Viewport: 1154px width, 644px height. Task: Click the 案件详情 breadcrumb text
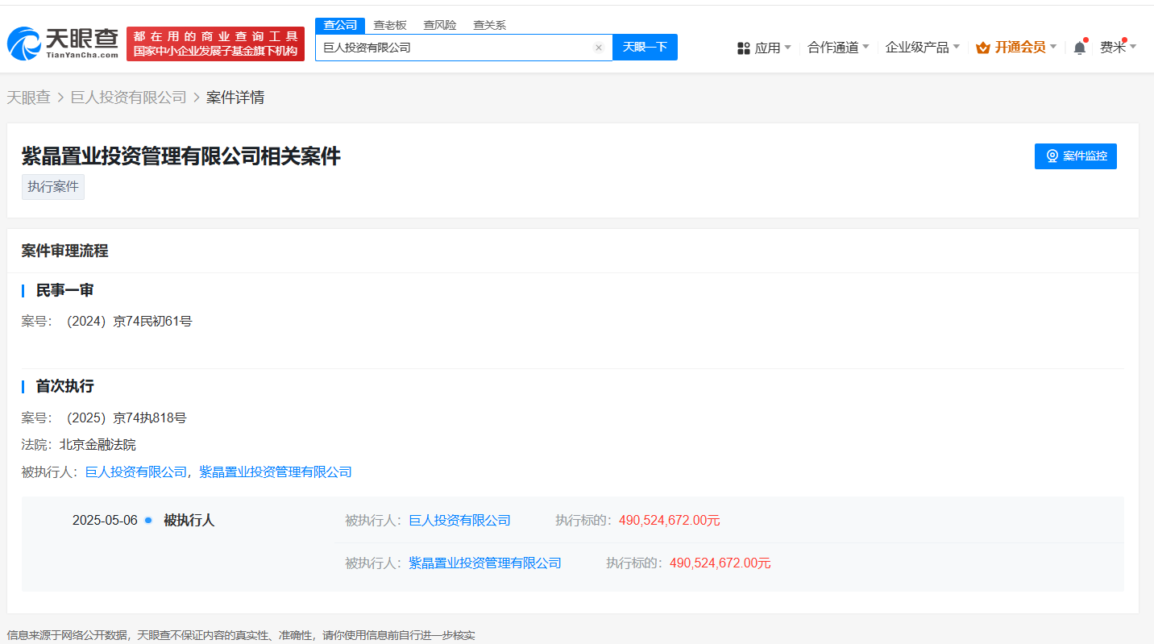235,98
